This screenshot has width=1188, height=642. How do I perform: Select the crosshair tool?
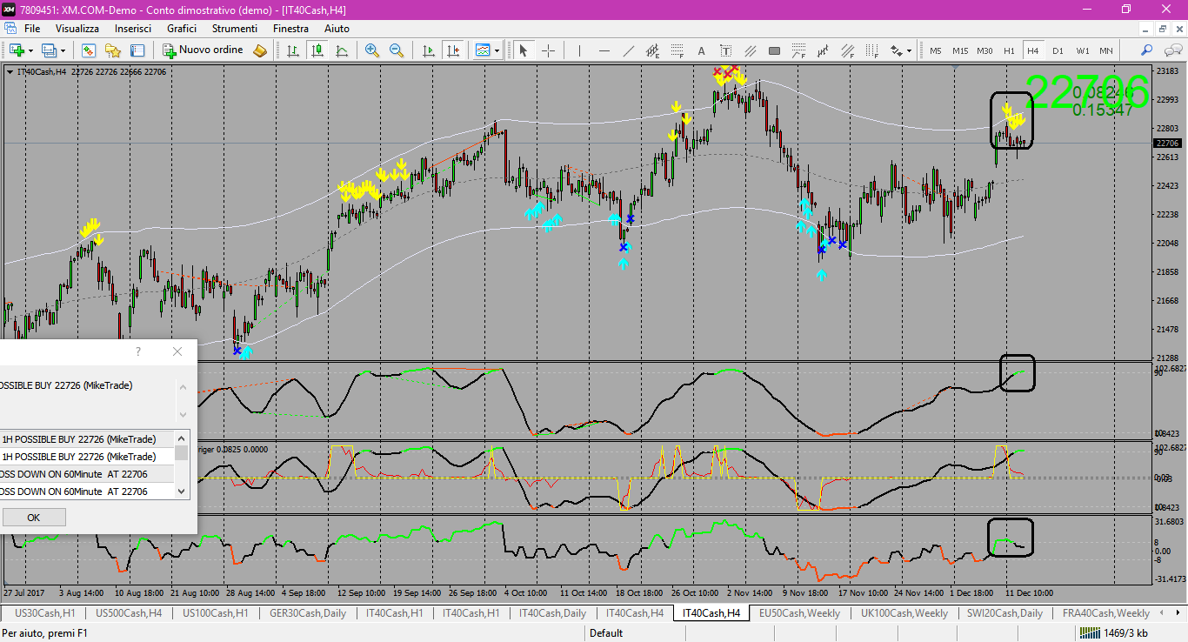pyautogui.click(x=548, y=50)
